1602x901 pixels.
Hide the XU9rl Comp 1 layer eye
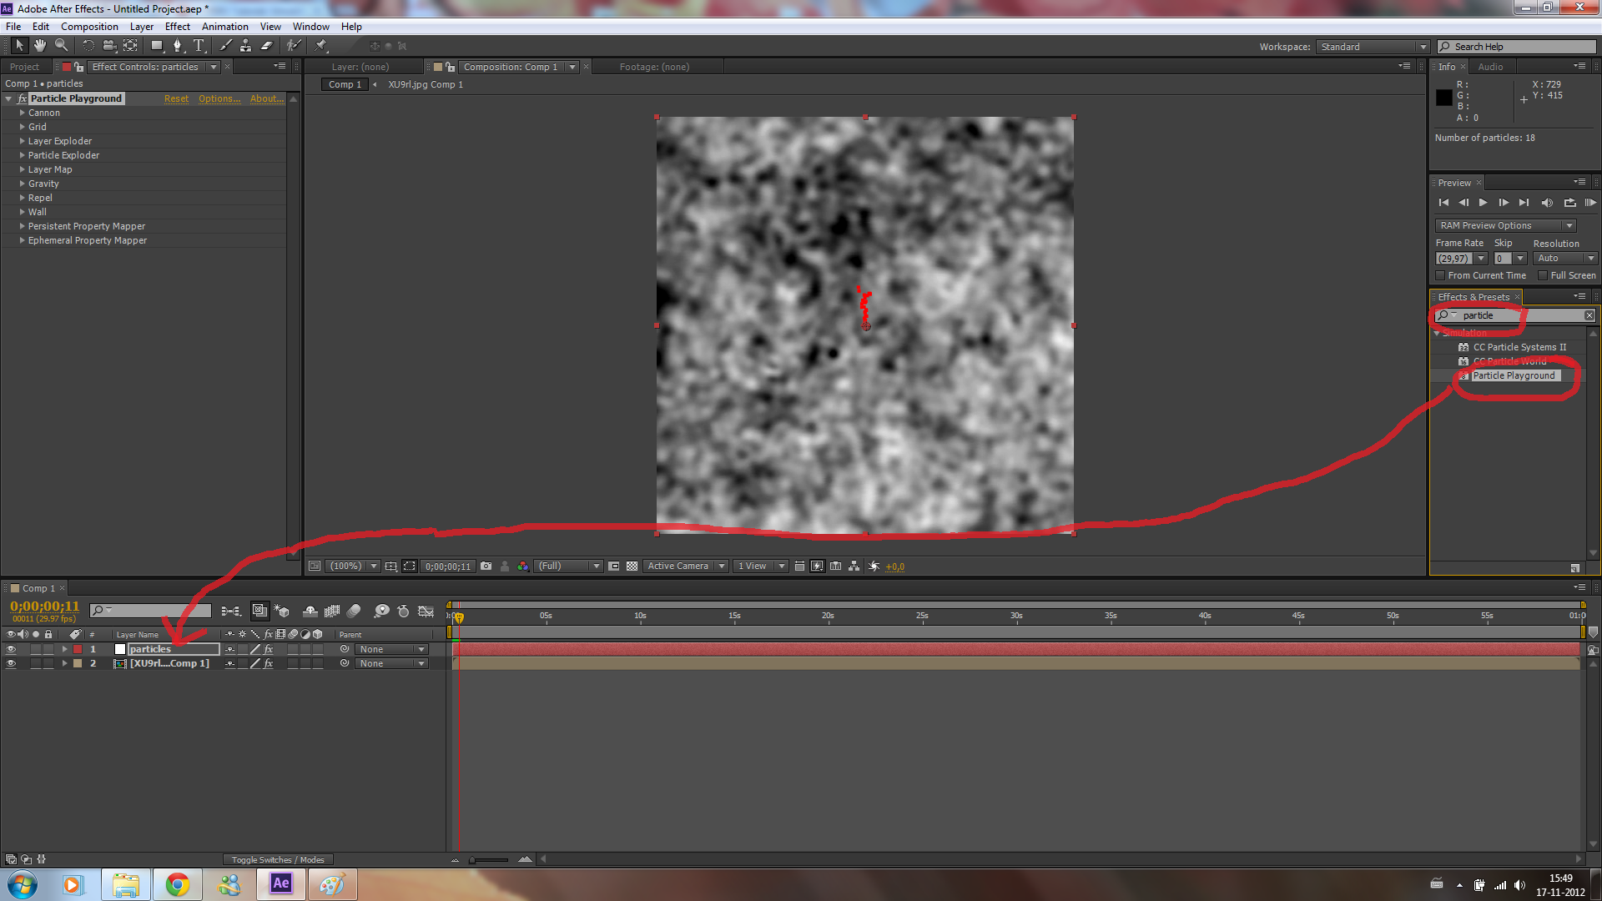point(11,663)
